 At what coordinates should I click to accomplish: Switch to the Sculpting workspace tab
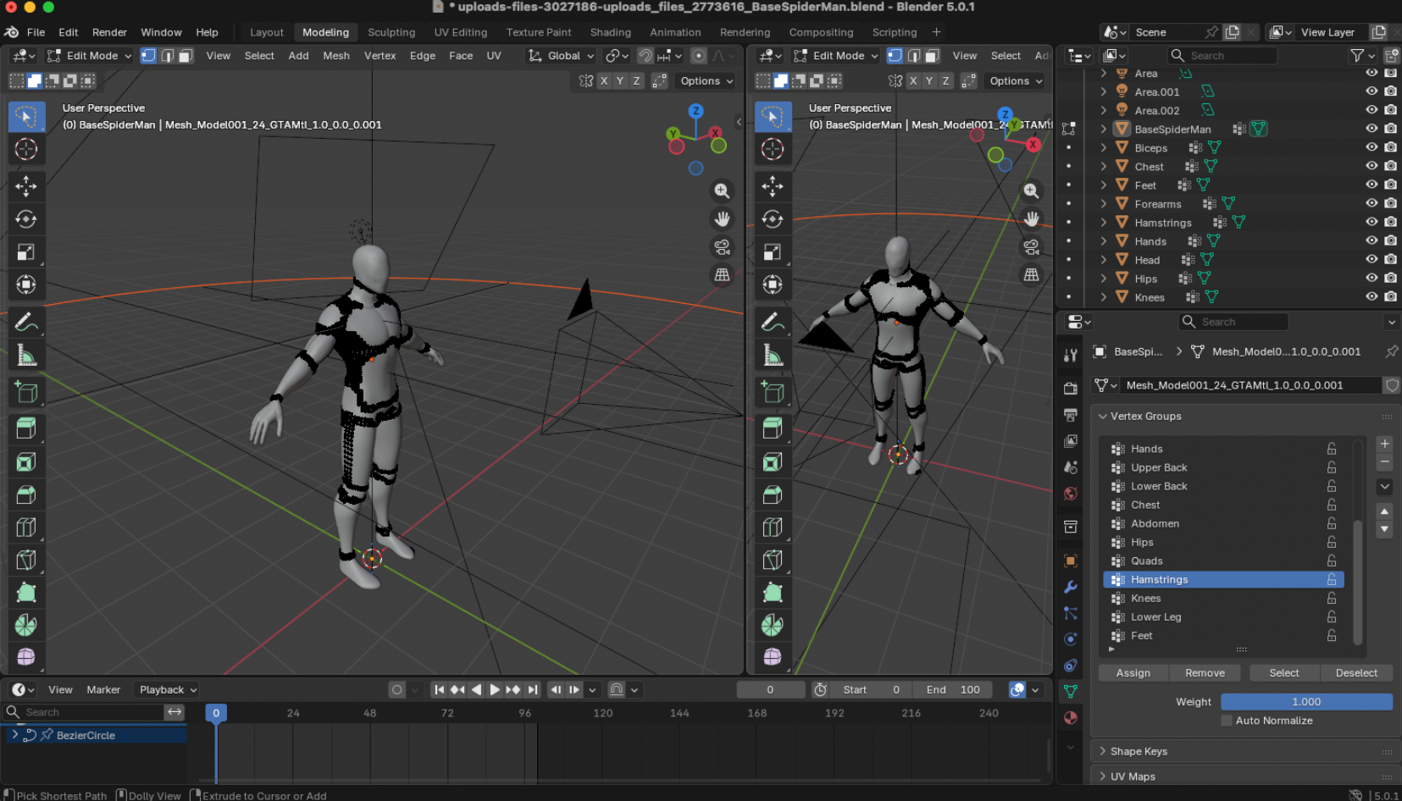click(391, 32)
